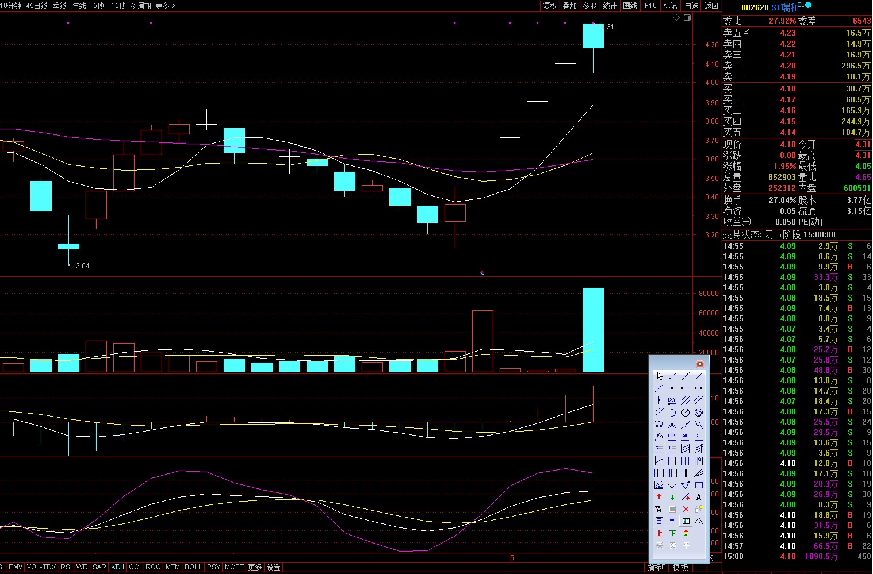This screenshot has width=873, height=574.
Task: Click the 指标B tab at bottom right
Action: click(x=657, y=567)
